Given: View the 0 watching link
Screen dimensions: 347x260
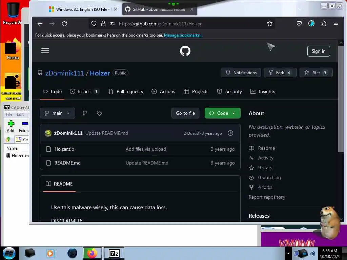Looking at the screenshot, I should click(x=265, y=177).
